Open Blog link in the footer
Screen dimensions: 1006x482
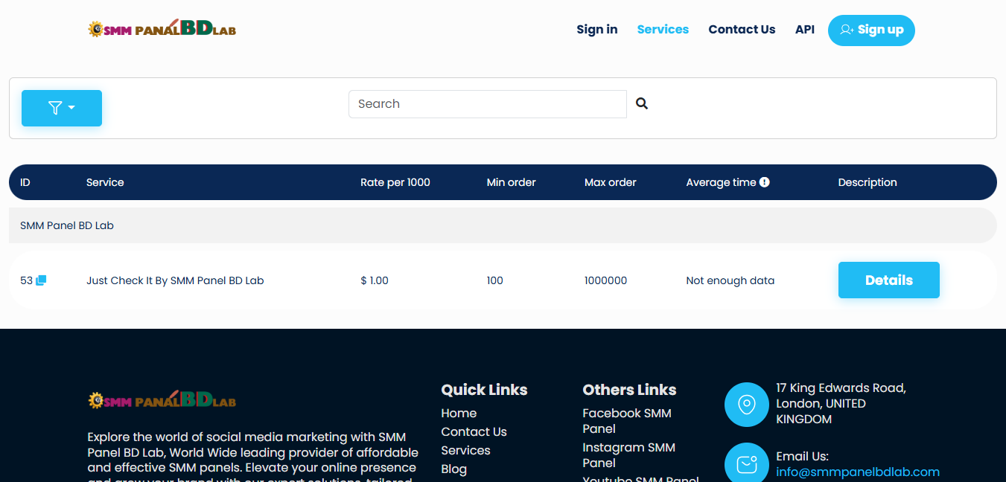click(453, 469)
